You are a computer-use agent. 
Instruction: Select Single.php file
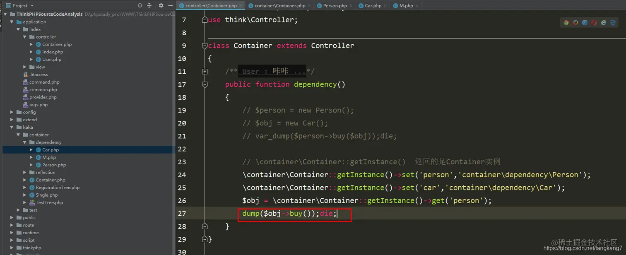pyautogui.click(x=47, y=195)
